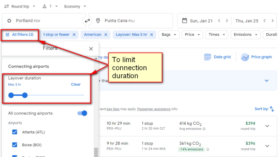Open the Economy class dropdown
The height and width of the screenshot is (157, 278).
[x=75, y=7]
